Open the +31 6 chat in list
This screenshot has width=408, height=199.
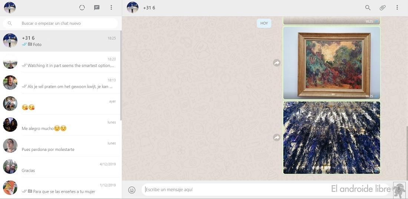(60, 41)
